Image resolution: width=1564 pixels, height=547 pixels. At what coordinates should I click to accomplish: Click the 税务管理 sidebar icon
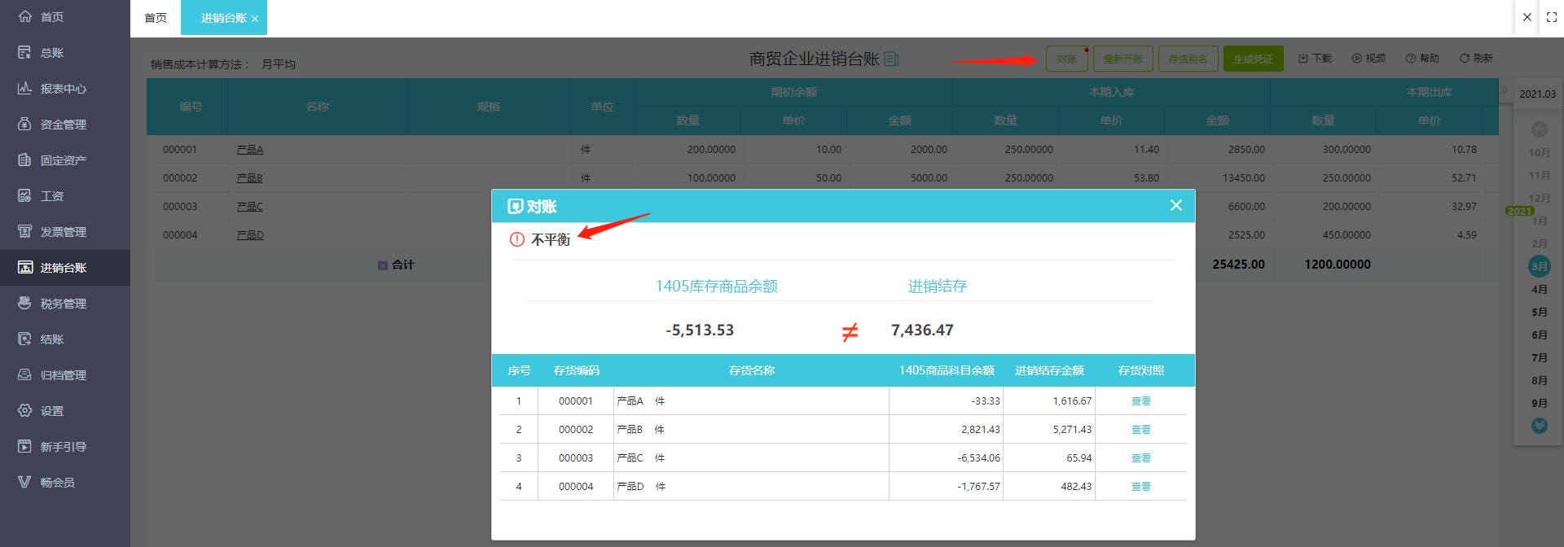(24, 303)
